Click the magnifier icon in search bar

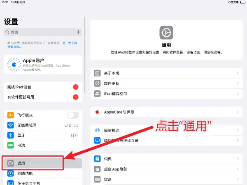pyautogui.click(x=7, y=32)
